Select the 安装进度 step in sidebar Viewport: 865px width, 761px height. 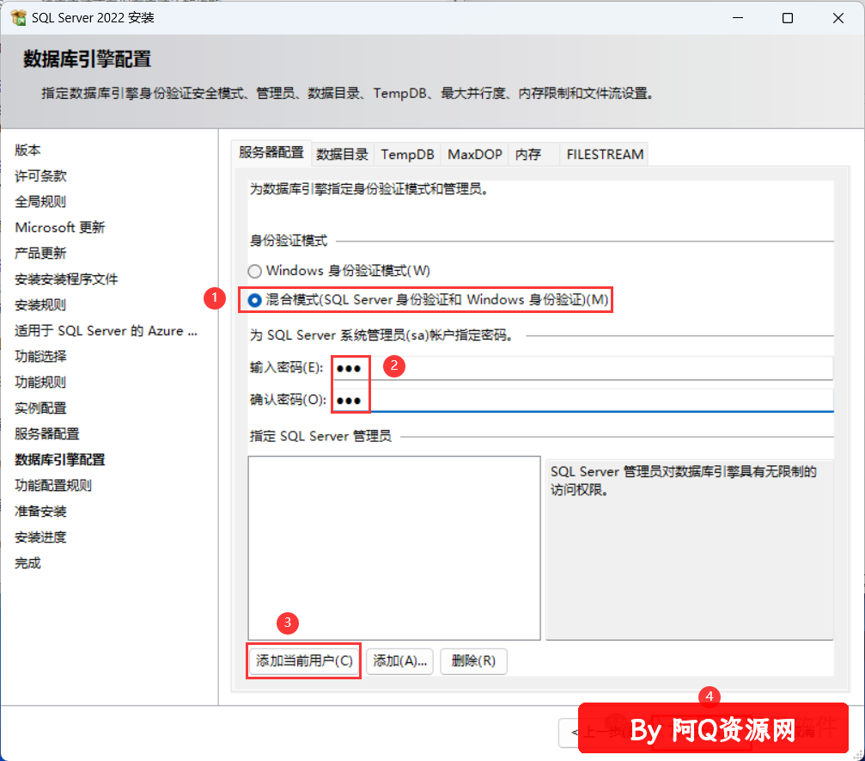click(x=40, y=537)
